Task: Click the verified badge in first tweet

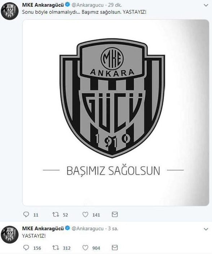Action: coord(67,5)
